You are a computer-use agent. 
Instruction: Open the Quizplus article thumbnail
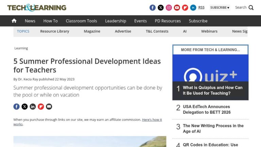tap(210, 68)
